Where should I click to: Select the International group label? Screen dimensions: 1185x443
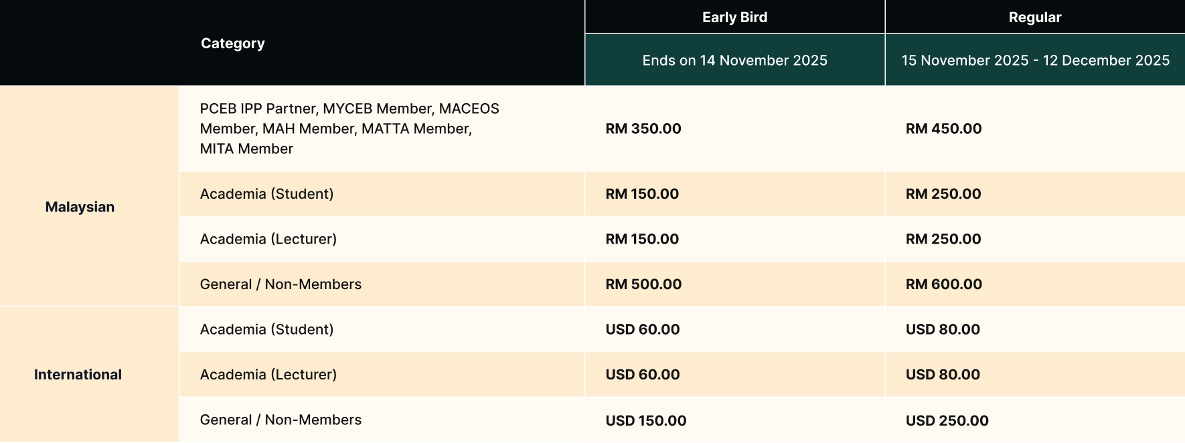pyautogui.click(x=78, y=375)
